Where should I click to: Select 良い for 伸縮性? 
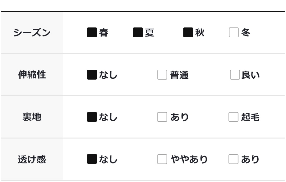click(x=235, y=75)
